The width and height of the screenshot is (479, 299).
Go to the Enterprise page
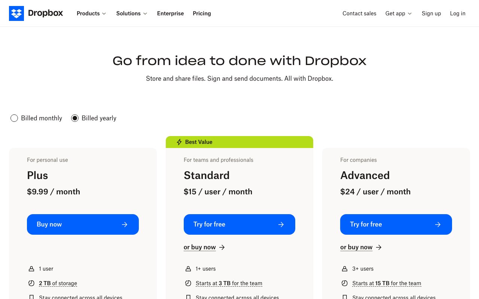click(x=170, y=13)
